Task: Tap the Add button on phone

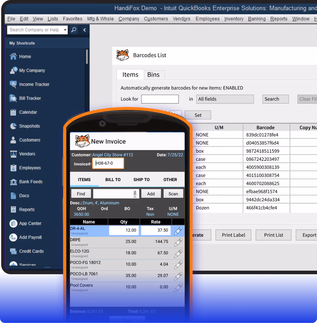Action: click(151, 194)
